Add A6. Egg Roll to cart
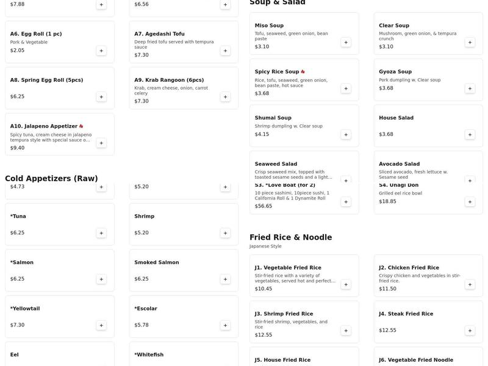 coord(101,51)
